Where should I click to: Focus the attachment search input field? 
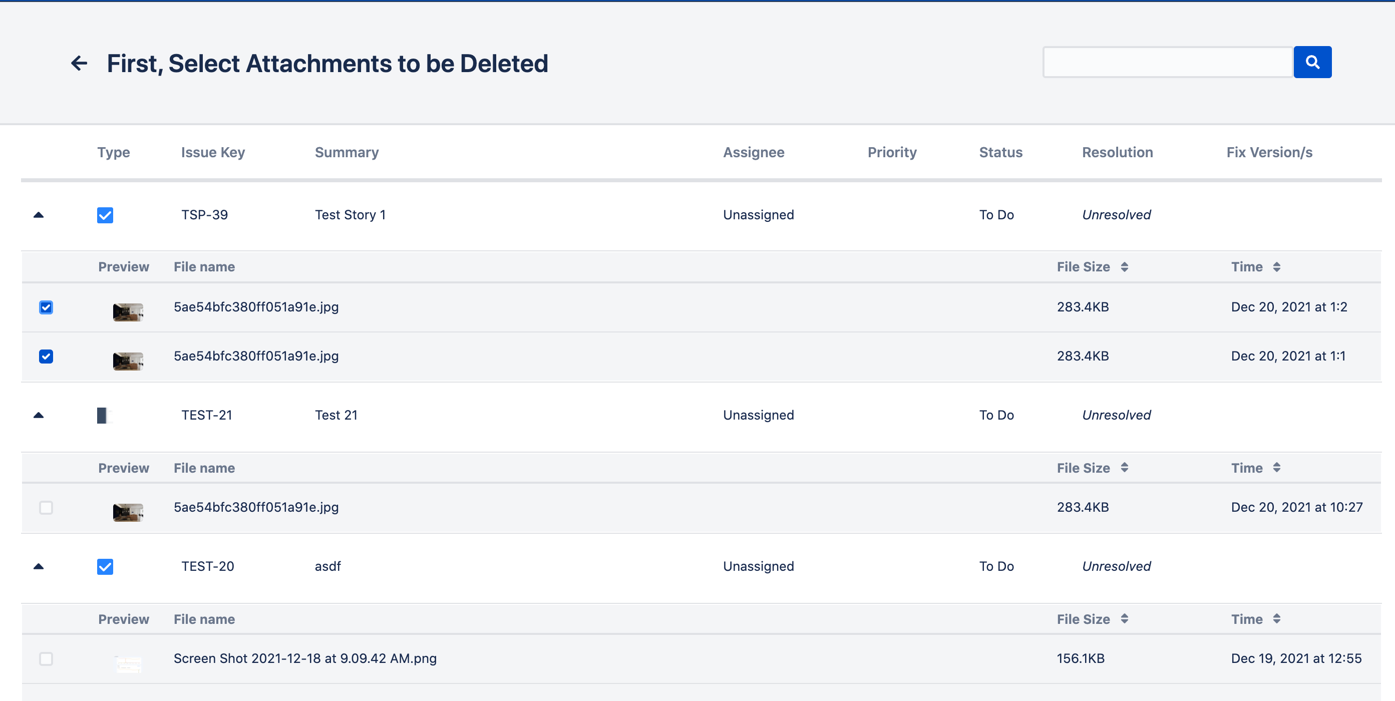[1168, 62]
